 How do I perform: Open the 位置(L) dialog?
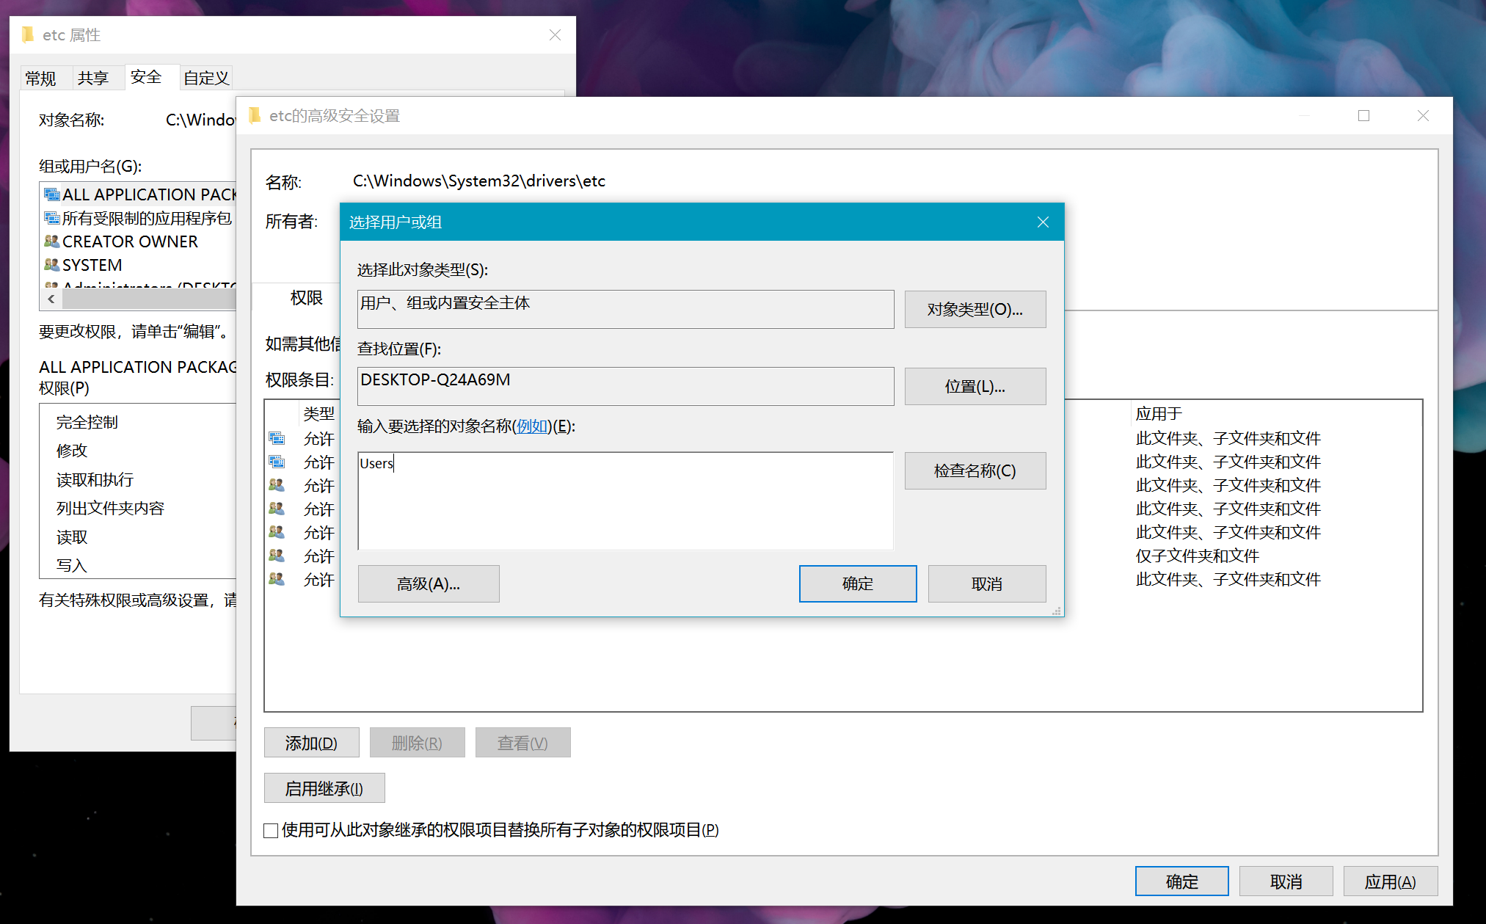pos(975,386)
